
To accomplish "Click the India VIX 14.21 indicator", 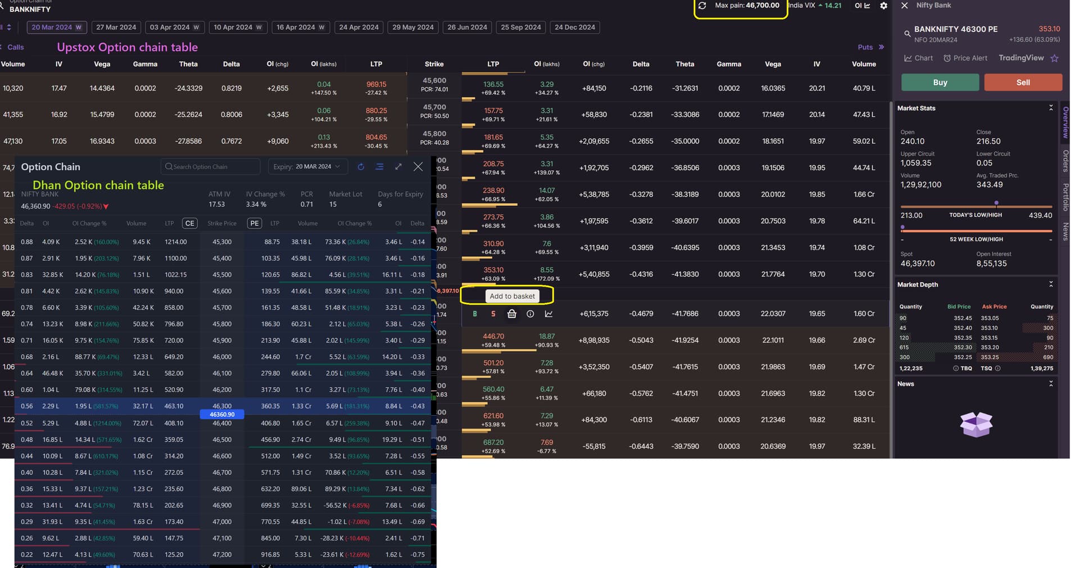I will pos(814,6).
